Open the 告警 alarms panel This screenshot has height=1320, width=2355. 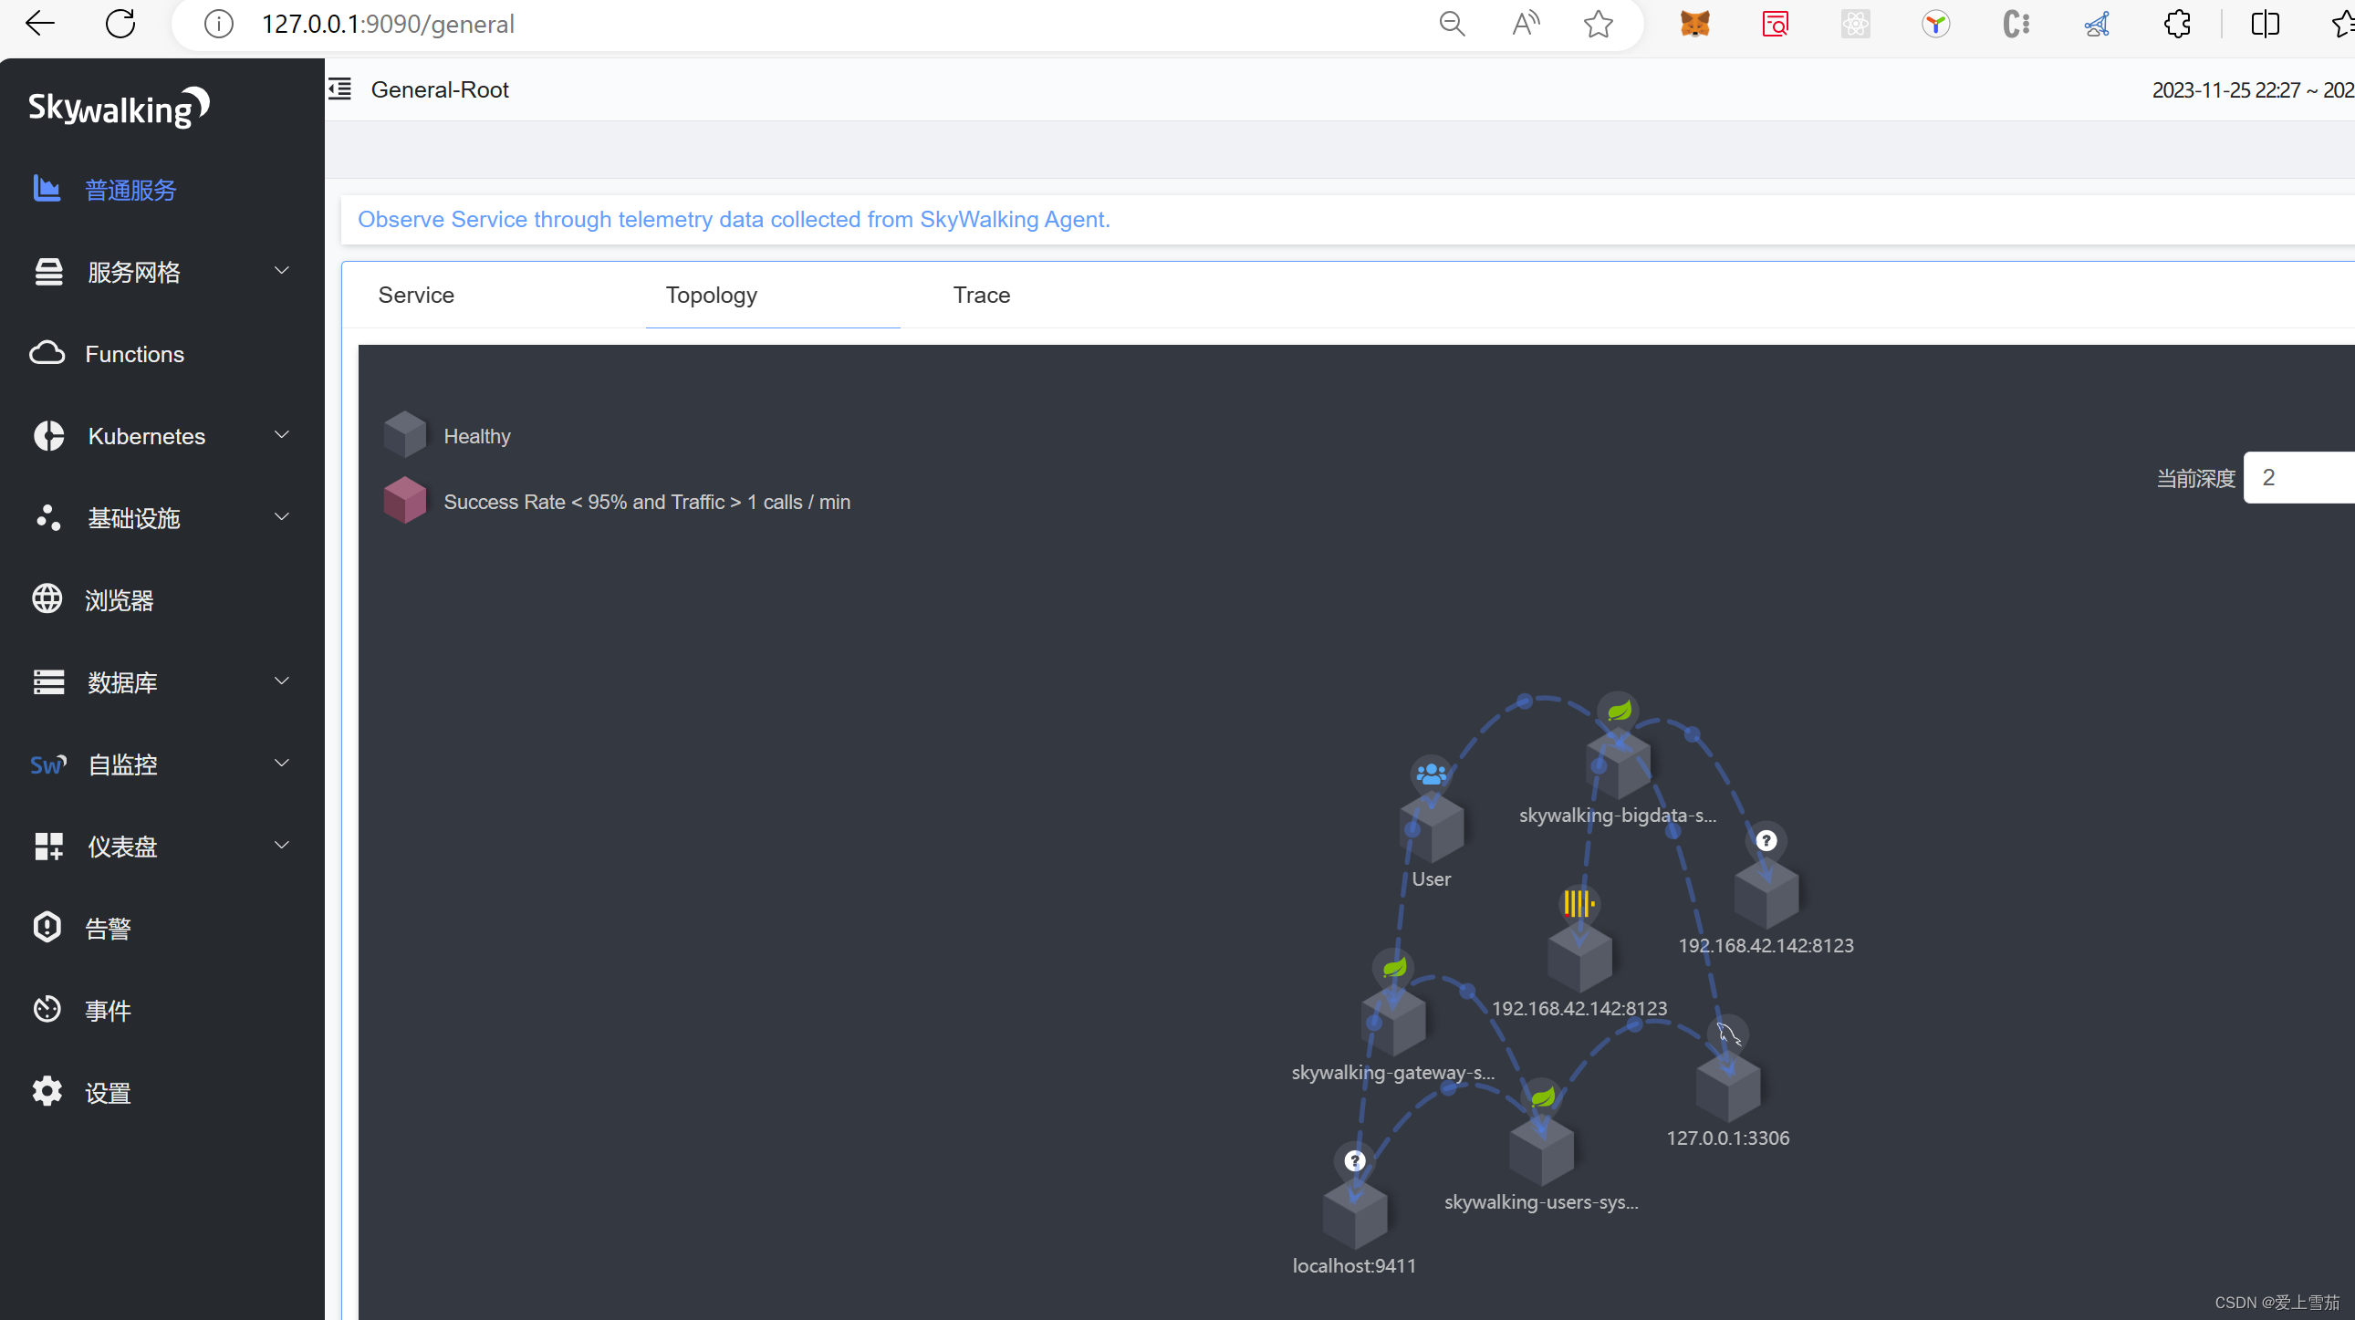[107, 927]
